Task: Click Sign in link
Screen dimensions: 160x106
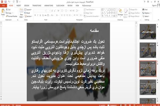Action: [x=154, y=6]
